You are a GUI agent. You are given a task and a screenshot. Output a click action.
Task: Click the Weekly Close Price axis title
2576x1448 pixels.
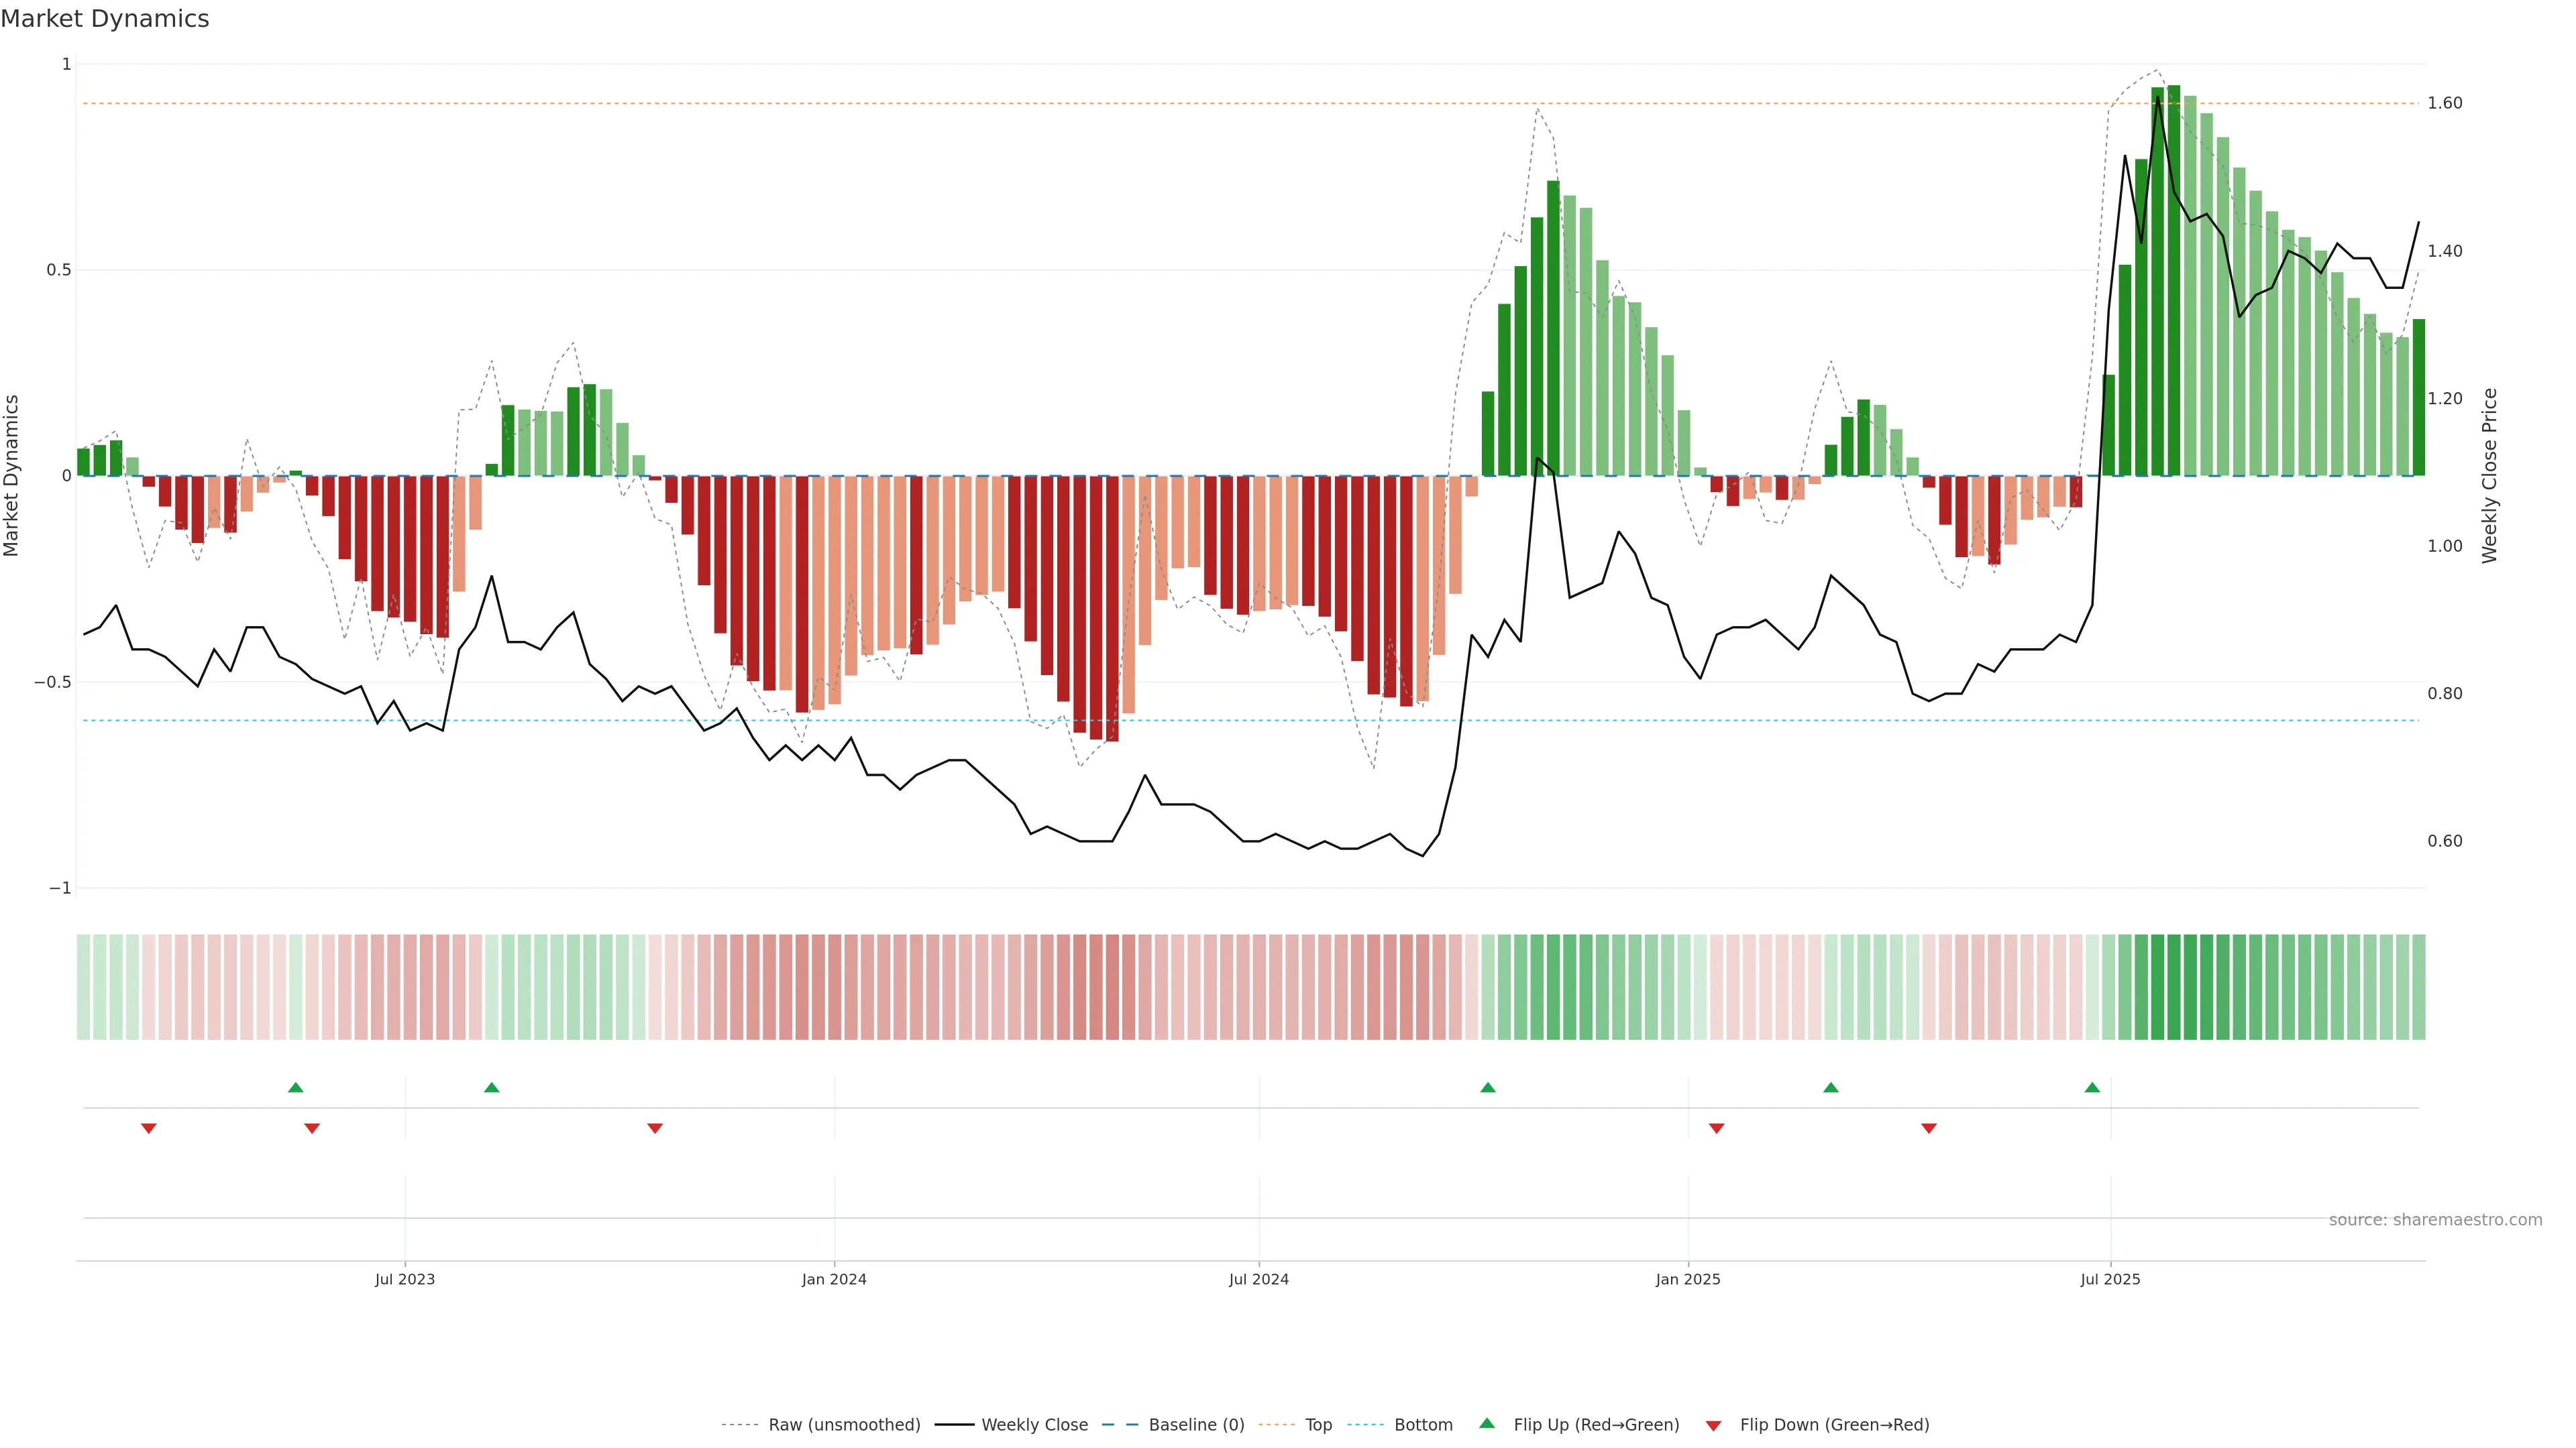click(x=2489, y=476)
